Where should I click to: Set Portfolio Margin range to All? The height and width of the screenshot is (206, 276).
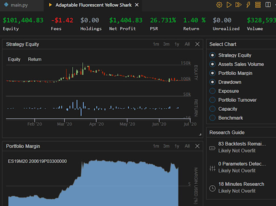tap(187, 146)
